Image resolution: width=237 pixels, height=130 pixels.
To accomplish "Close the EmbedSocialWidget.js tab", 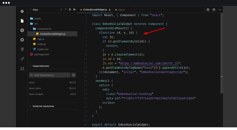I will [110, 10].
